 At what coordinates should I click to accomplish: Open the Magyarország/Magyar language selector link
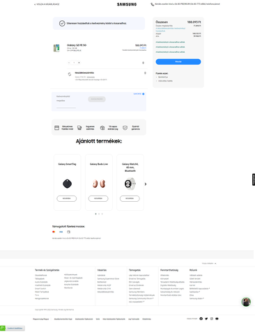[x=41, y=319]
